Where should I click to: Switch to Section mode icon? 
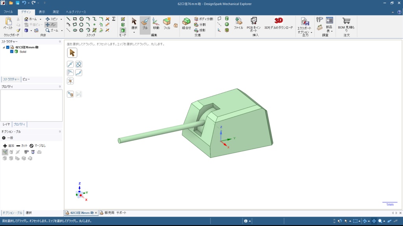pyautogui.click(x=123, y=25)
